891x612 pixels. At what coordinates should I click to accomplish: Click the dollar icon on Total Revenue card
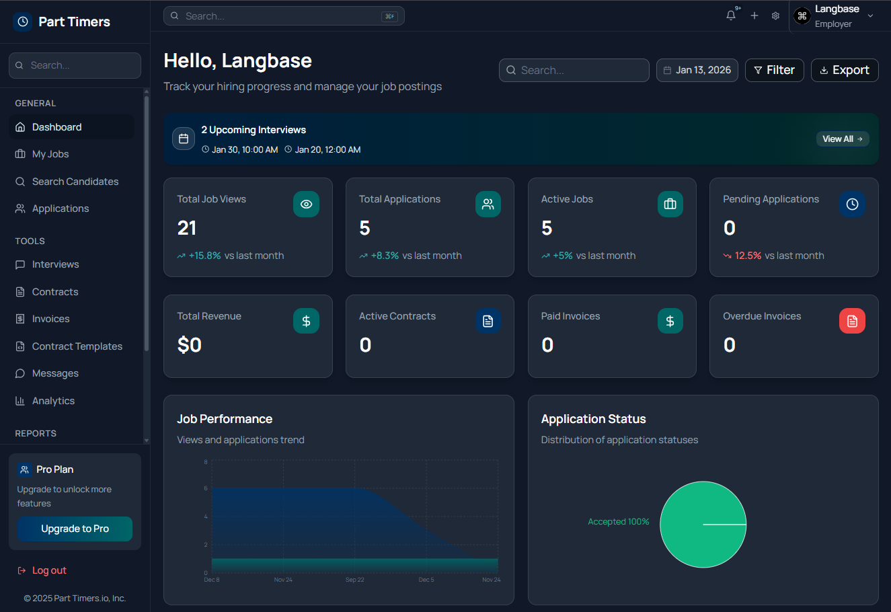307,321
